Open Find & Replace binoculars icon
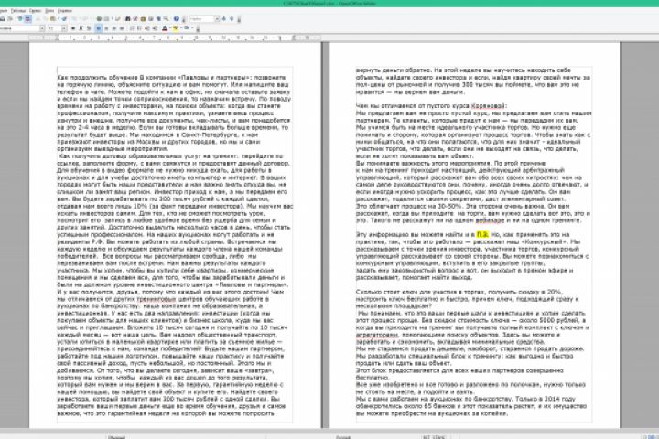This screenshot has height=439, width=659. point(128,19)
